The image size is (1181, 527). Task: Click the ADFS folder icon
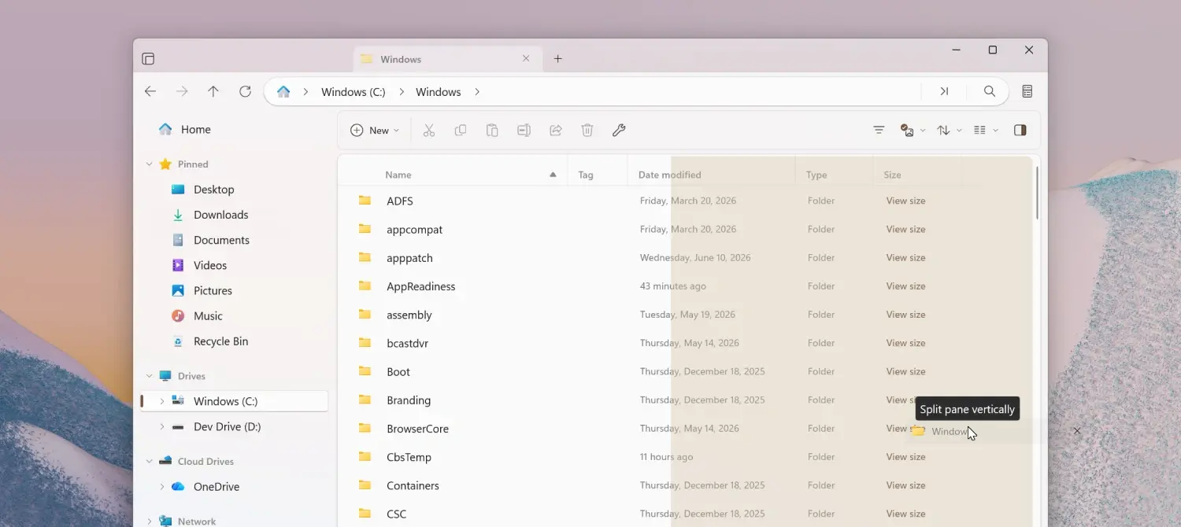(x=365, y=201)
